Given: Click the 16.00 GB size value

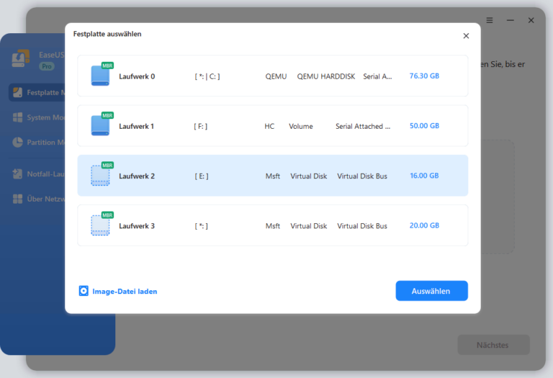Looking at the screenshot, I should [x=424, y=176].
